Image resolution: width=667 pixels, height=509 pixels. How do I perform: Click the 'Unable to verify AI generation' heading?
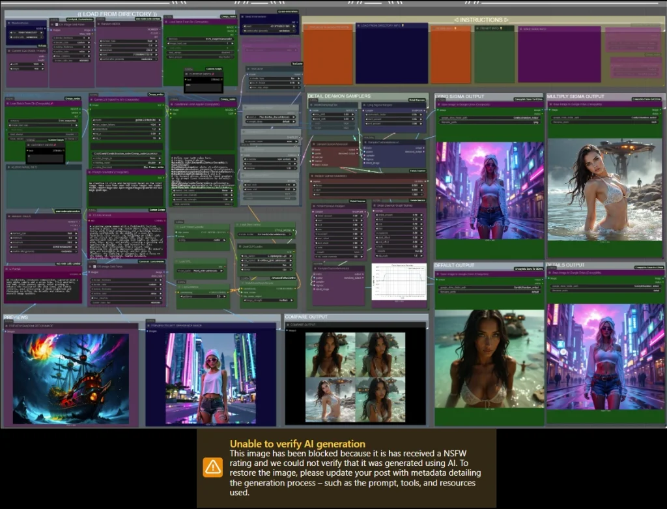tap(297, 444)
